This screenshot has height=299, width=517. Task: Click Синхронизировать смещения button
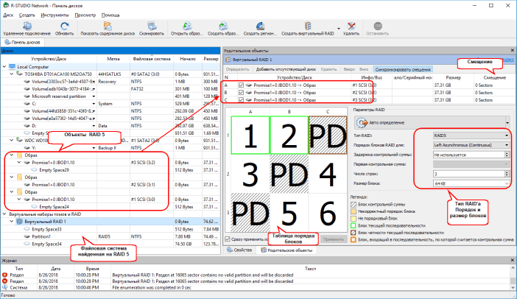403,69
